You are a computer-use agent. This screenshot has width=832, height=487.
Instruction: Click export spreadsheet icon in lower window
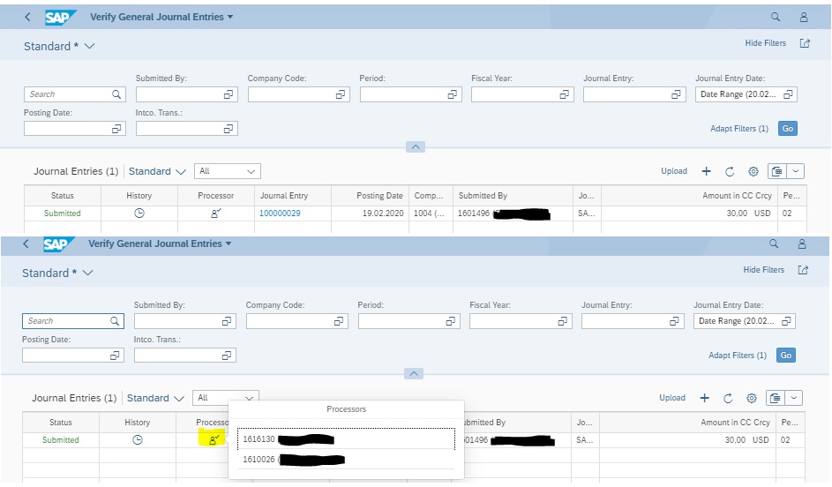pos(776,398)
